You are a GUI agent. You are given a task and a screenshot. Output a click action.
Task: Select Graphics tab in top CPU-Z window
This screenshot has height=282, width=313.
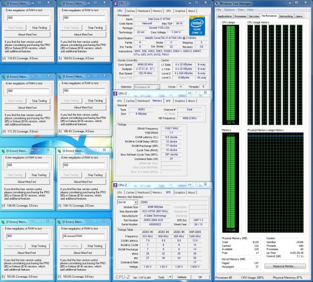click(x=180, y=11)
